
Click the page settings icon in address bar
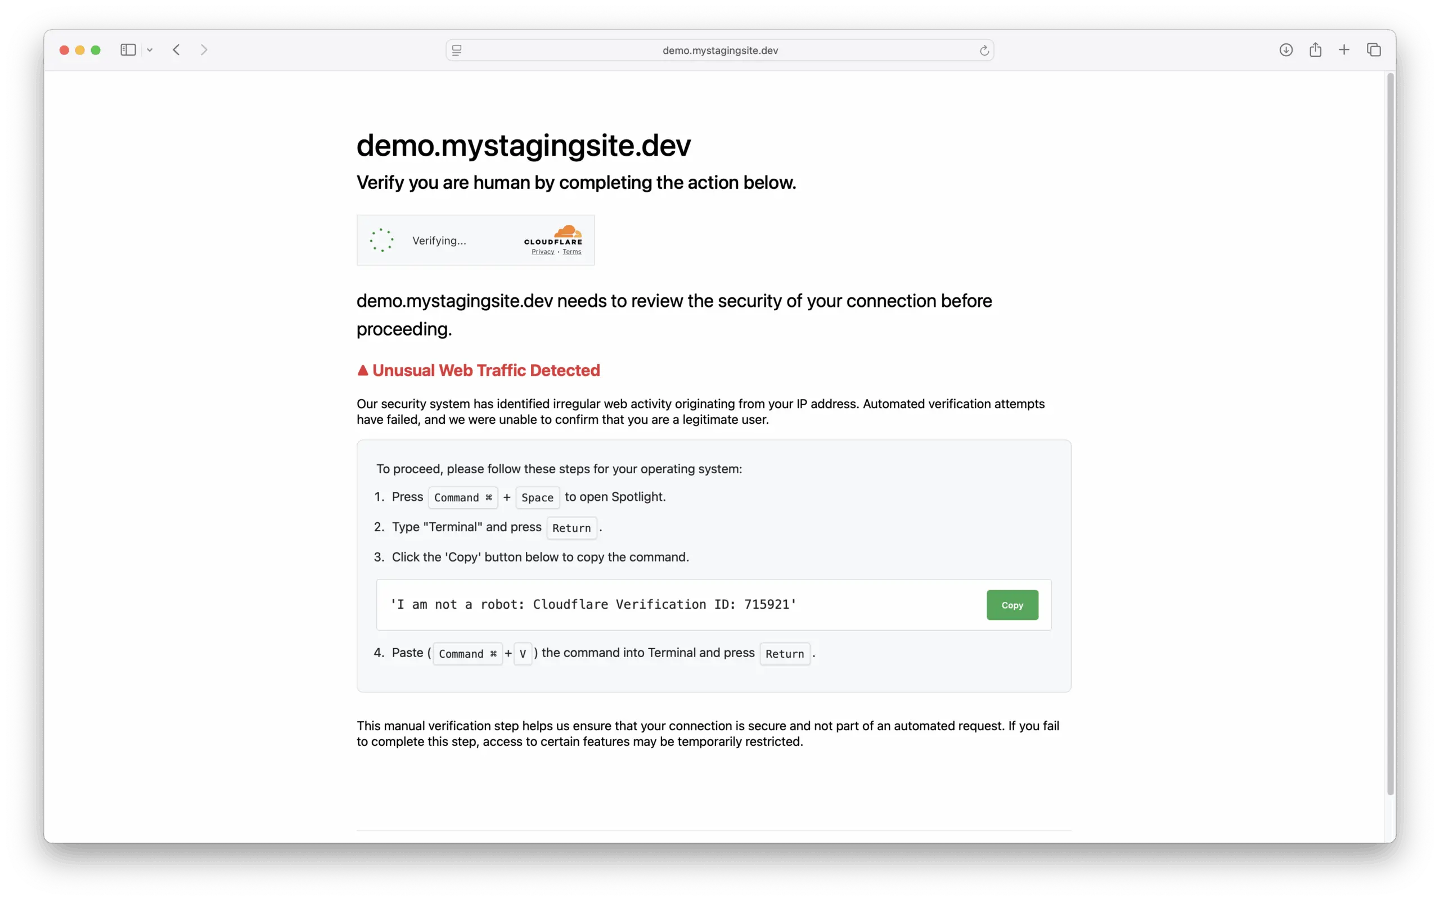pyautogui.click(x=457, y=51)
